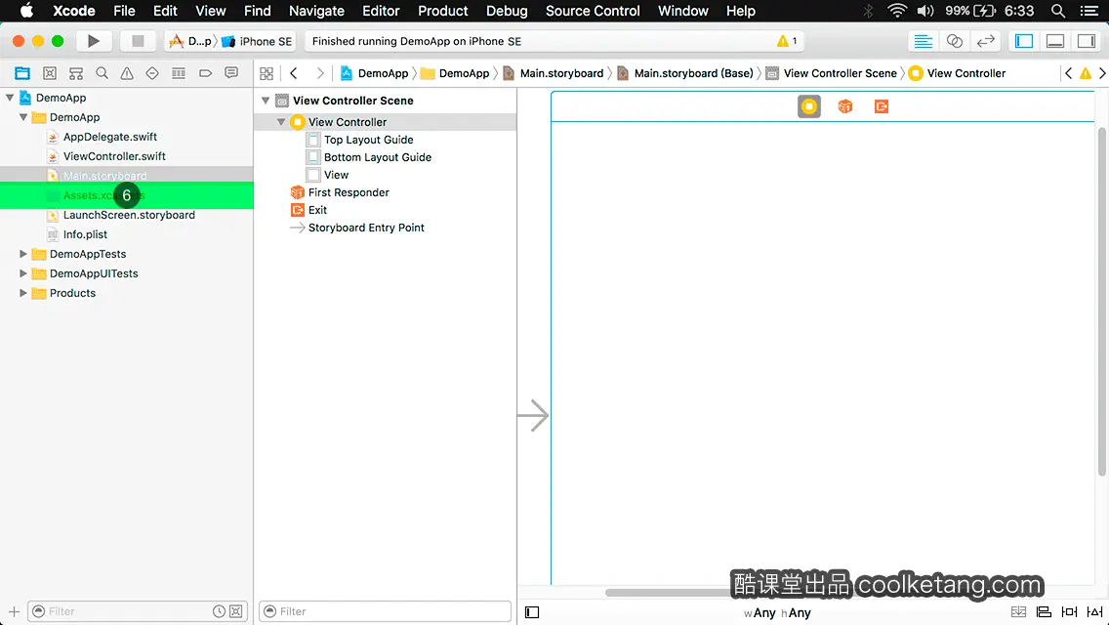
Task: Expand the Products folder
Action: coord(23,292)
